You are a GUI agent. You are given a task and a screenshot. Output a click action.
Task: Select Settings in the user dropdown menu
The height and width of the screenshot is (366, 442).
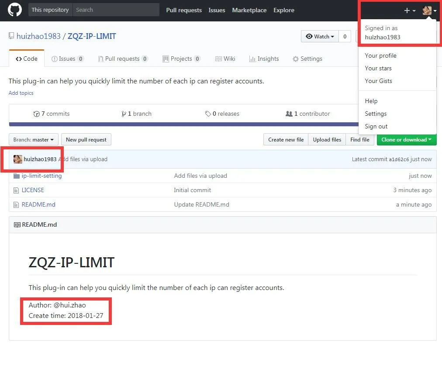(376, 114)
